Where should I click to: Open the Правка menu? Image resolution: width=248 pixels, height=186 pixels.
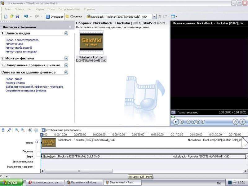tap(19, 9)
